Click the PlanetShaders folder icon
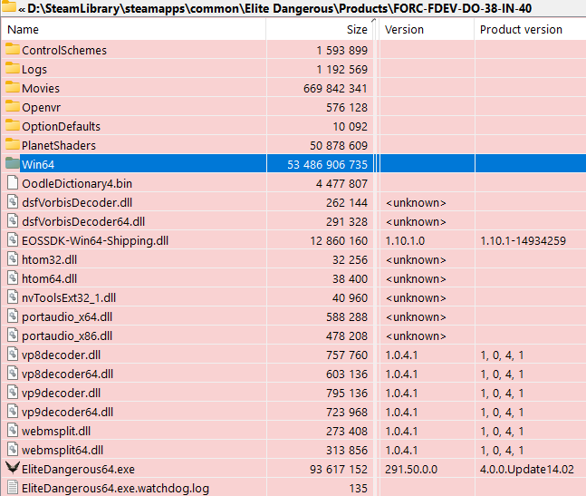The width and height of the screenshot is (586, 496). click(x=13, y=145)
